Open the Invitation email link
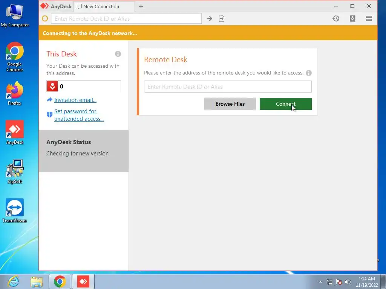Image resolution: width=386 pixels, height=289 pixels. click(x=75, y=100)
